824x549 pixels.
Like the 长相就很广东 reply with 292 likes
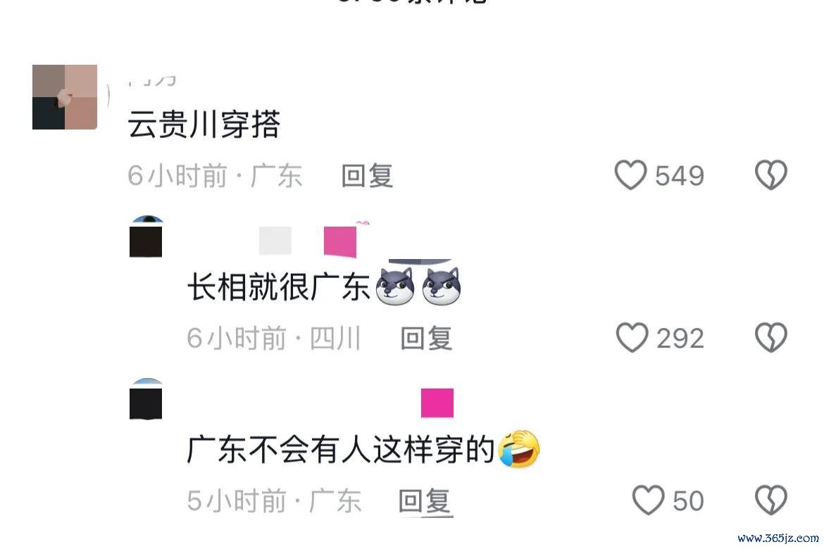coord(632,337)
